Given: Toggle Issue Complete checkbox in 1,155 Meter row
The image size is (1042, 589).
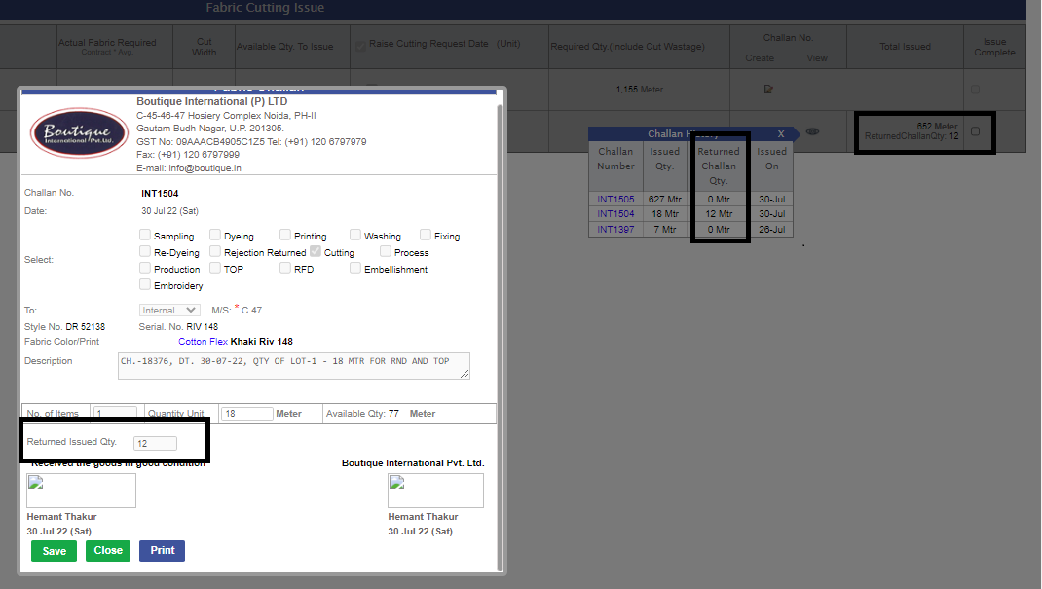Looking at the screenshot, I should 975,89.
